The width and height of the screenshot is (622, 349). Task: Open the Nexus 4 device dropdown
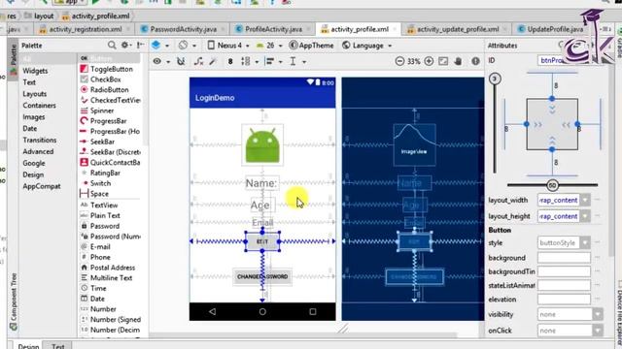click(228, 46)
